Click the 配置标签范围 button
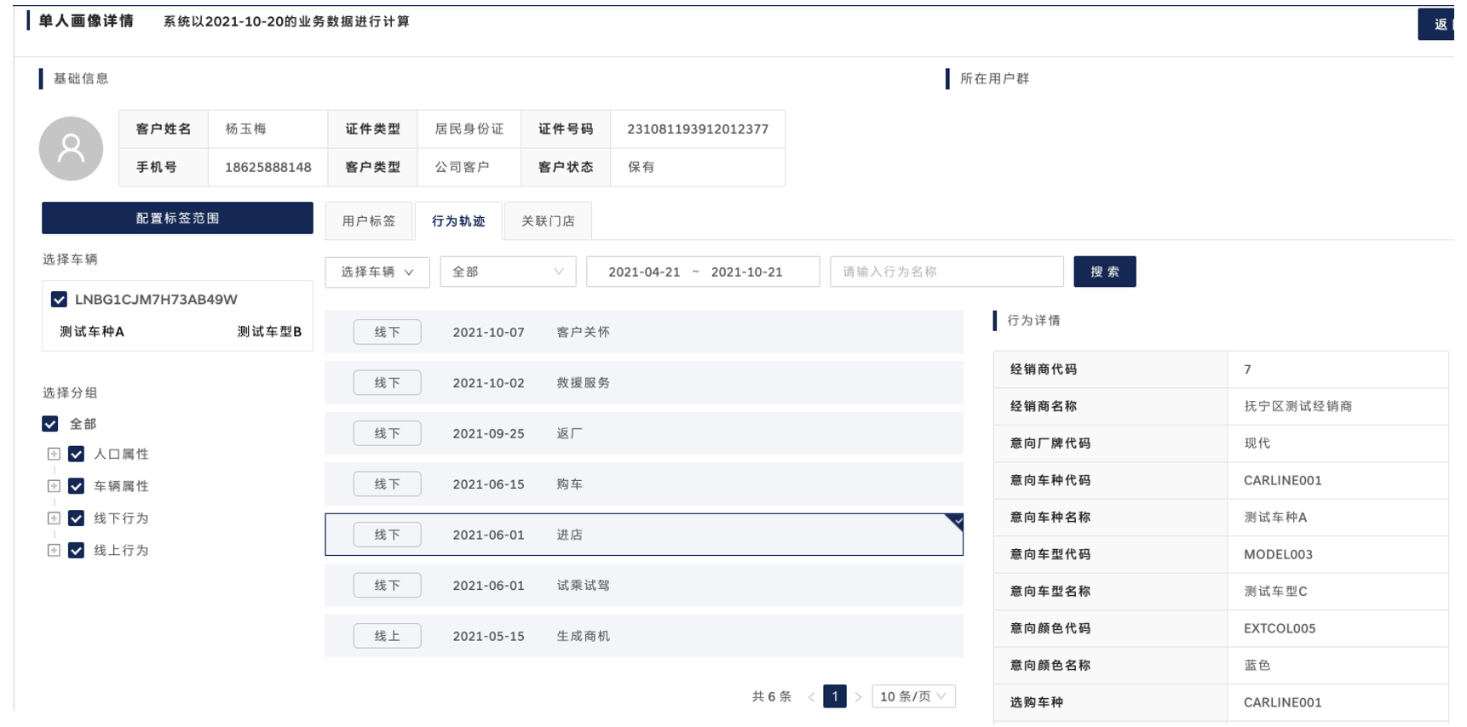This screenshot has height=727, width=1467. pos(177,218)
